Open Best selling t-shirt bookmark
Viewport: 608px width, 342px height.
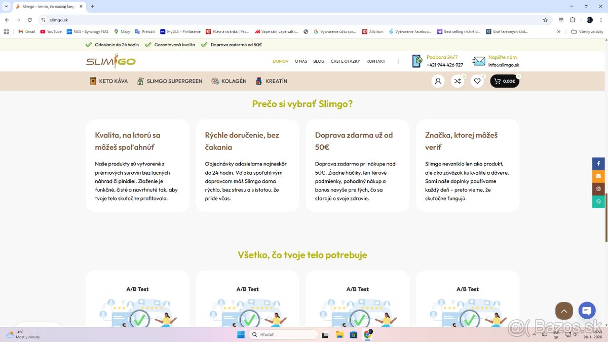pyautogui.click(x=459, y=31)
